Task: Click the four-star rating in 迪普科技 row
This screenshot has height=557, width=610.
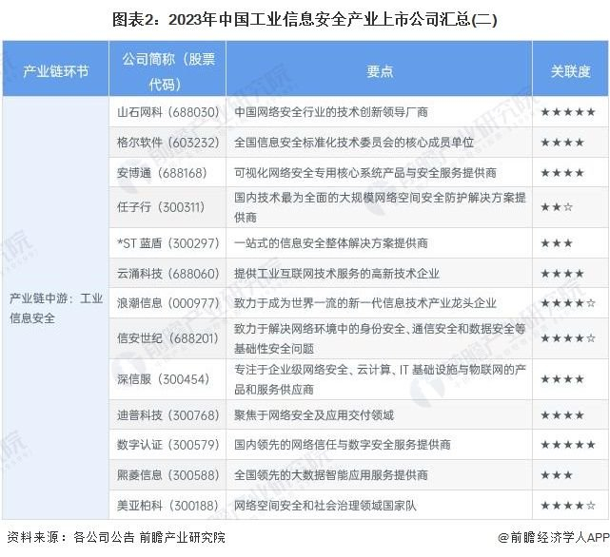Action: tap(562, 415)
